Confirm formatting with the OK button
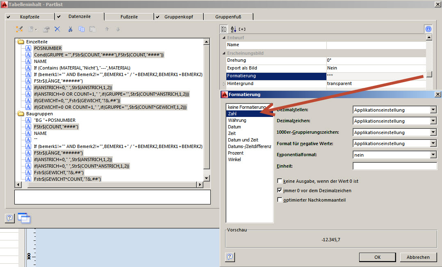Image resolution: width=442 pixels, height=267 pixels. (378, 257)
